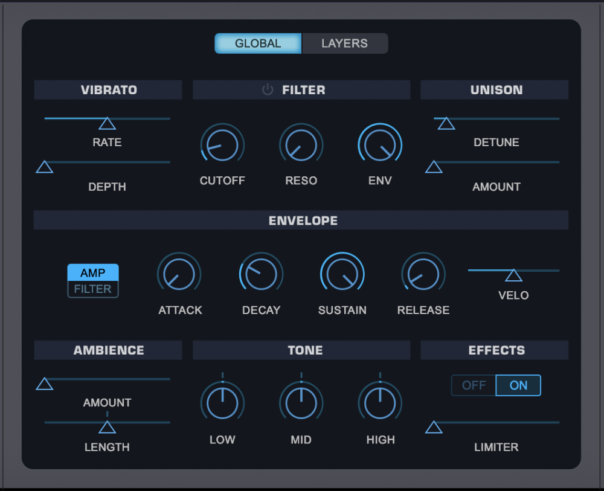Toggle the Filter power icon
The height and width of the screenshot is (491, 604).
tap(268, 90)
